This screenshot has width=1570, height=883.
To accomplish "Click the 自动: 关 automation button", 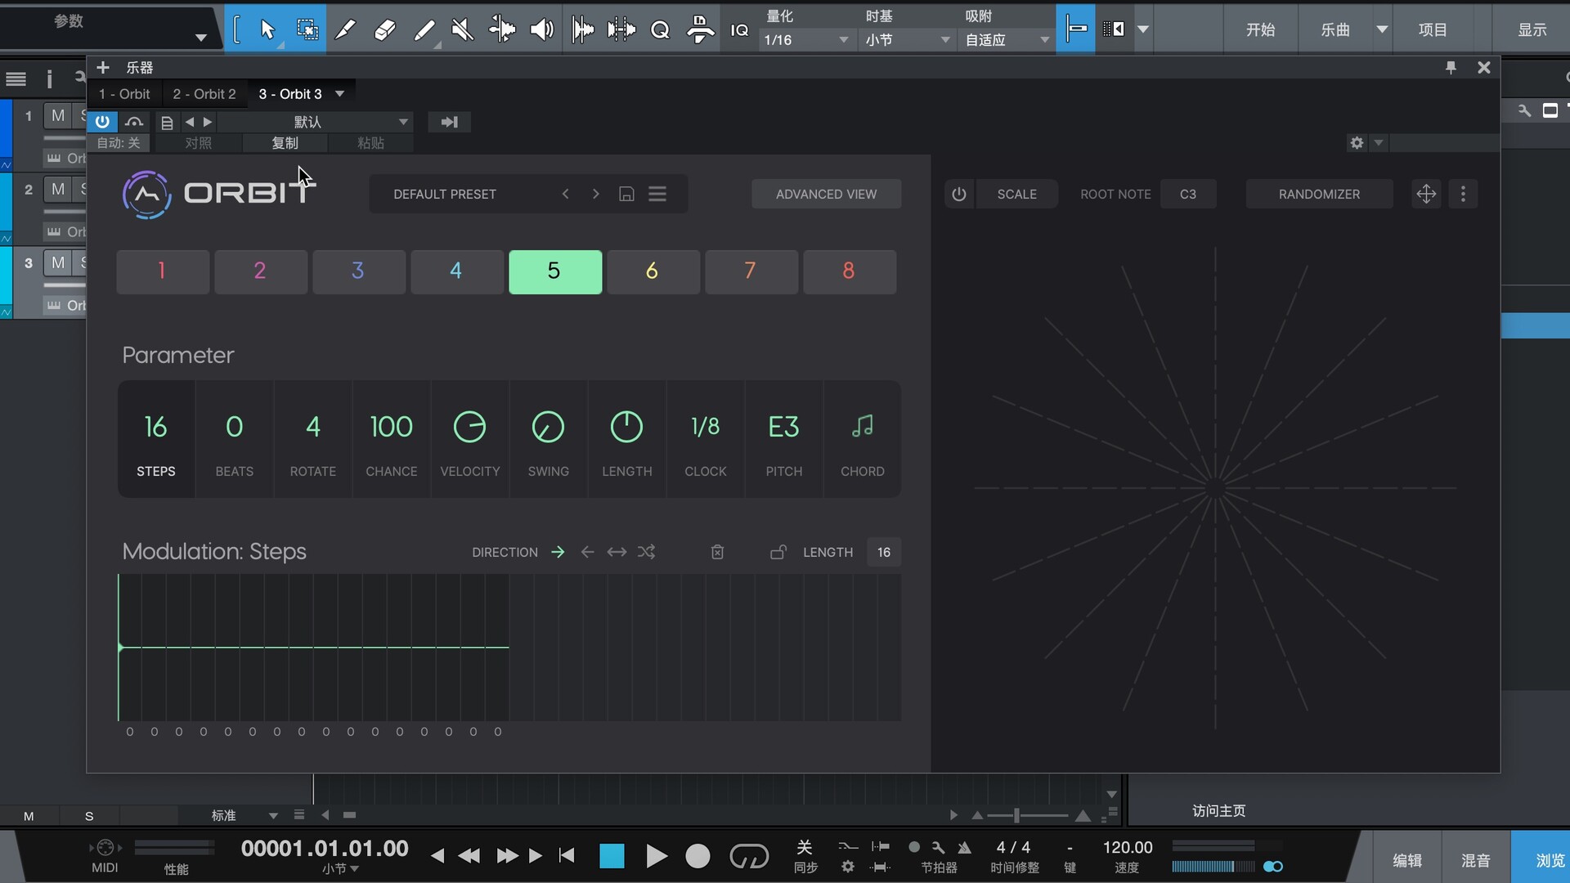I will pyautogui.click(x=119, y=143).
